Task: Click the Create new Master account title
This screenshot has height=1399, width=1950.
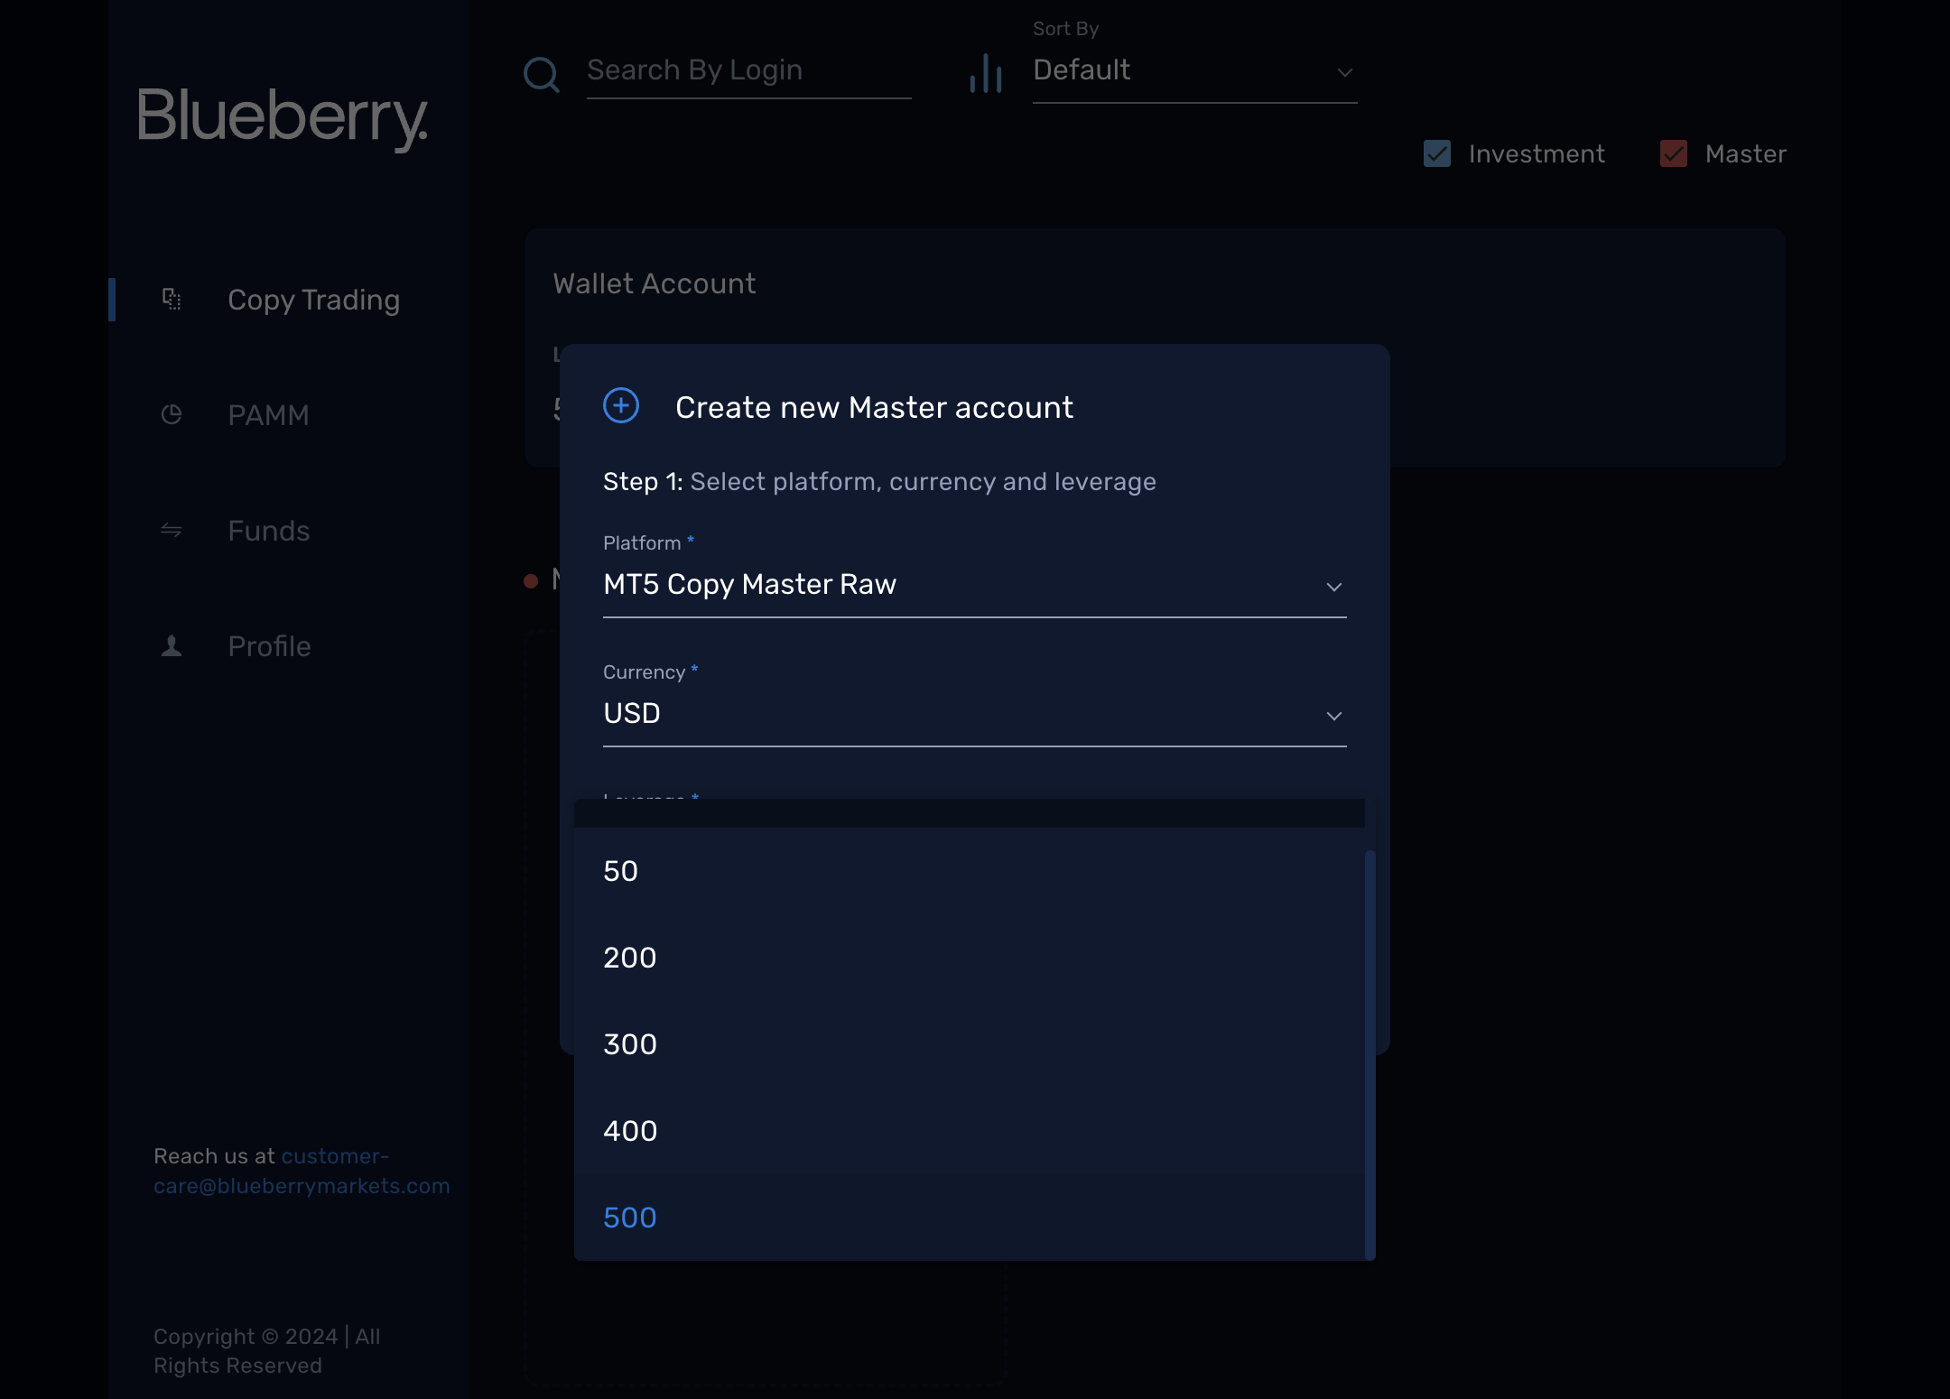Action: (874, 407)
